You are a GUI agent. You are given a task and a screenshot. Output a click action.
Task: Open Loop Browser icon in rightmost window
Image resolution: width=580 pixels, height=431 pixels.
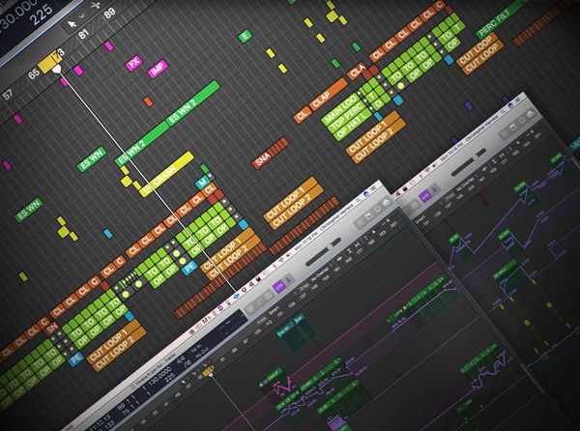[522, 121]
